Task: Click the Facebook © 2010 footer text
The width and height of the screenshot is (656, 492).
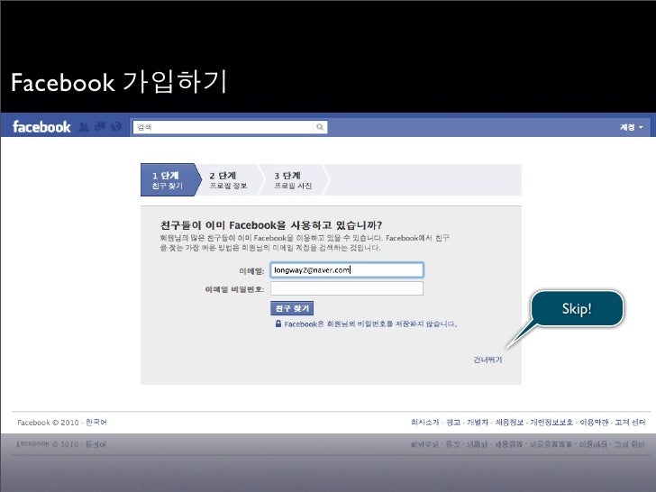Action: pyautogui.click(x=48, y=423)
